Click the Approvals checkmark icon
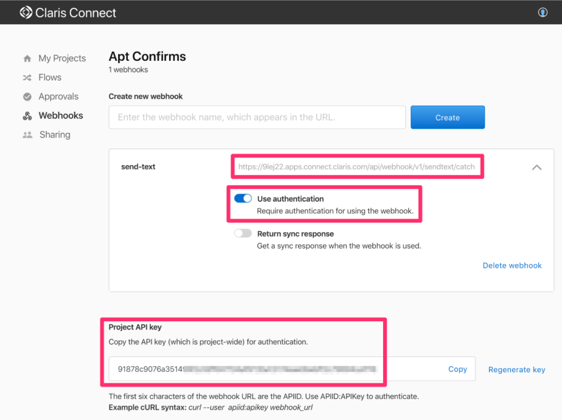 [27, 97]
